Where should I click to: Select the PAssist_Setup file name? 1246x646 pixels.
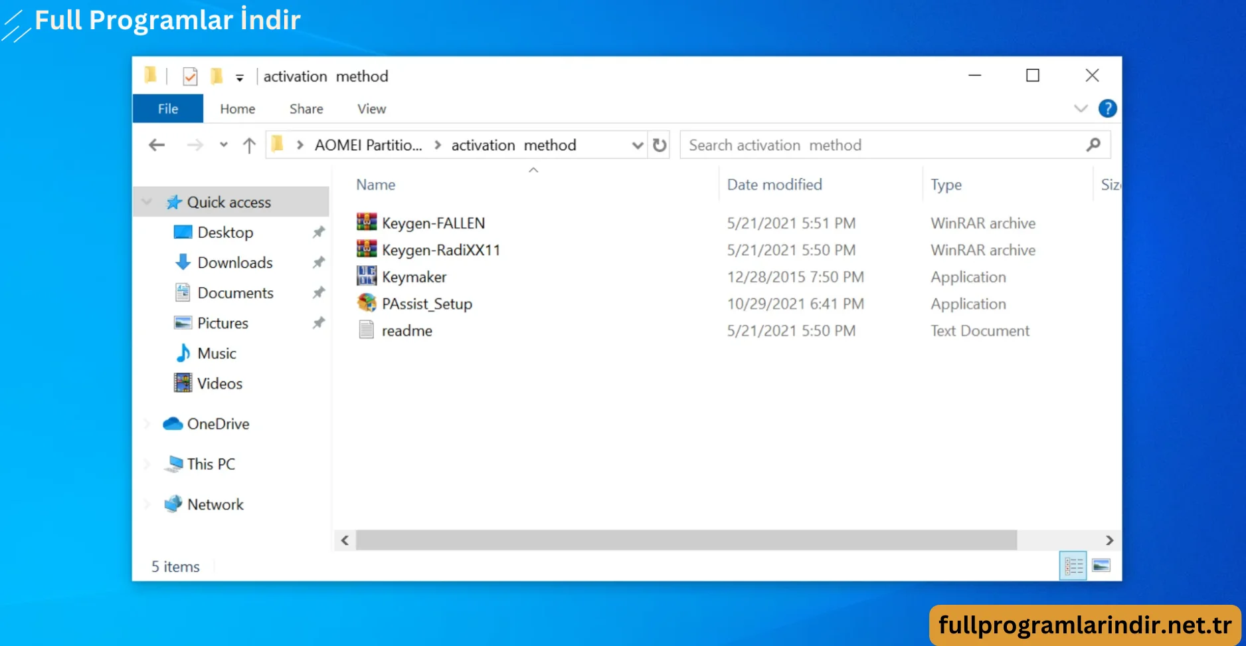[x=427, y=304]
